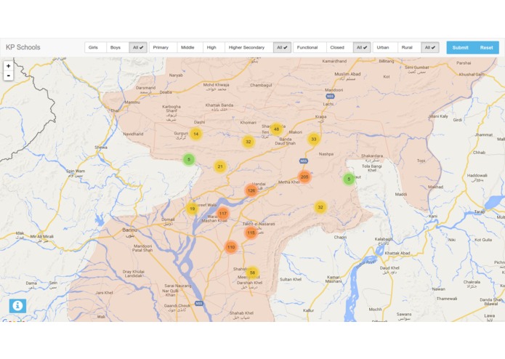Screen dimensions: 505x359
Task: Filter by Primary school level
Action: point(163,47)
